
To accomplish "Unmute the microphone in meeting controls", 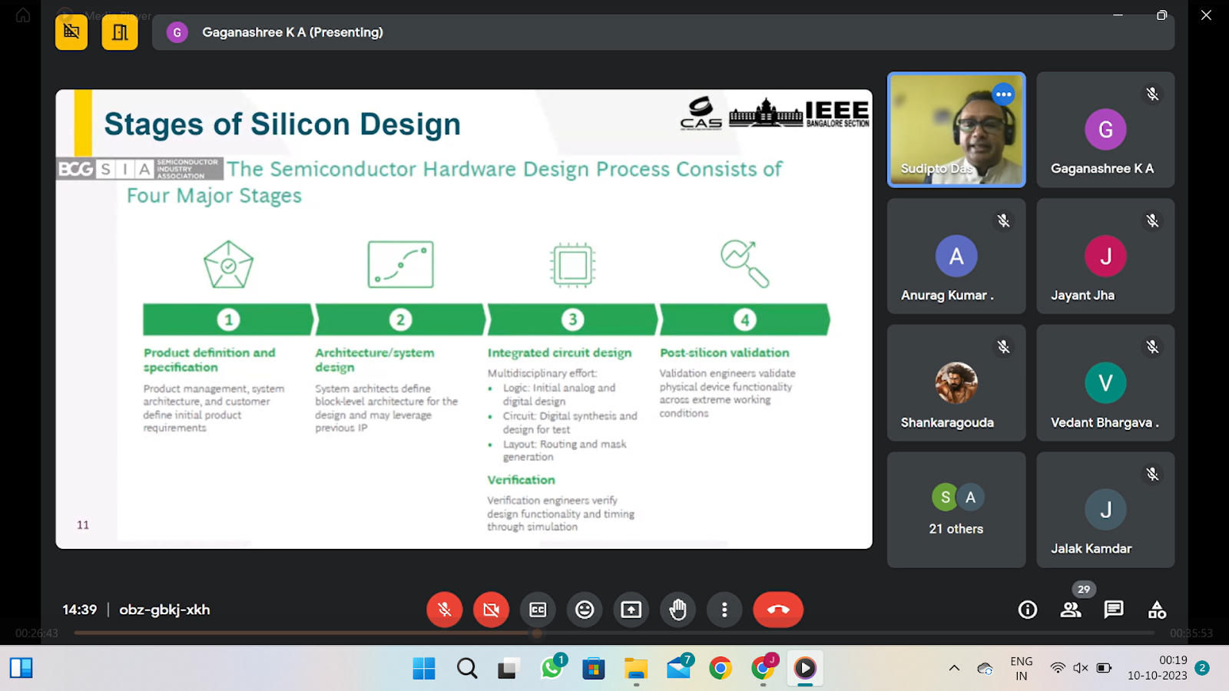I will coord(444,610).
